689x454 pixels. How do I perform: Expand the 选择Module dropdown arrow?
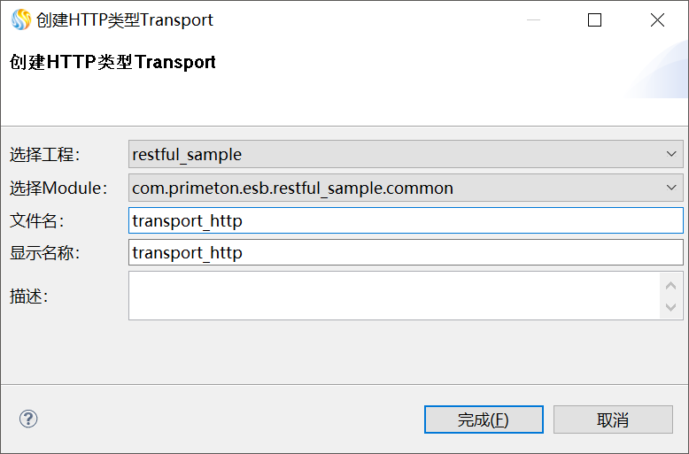point(671,188)
